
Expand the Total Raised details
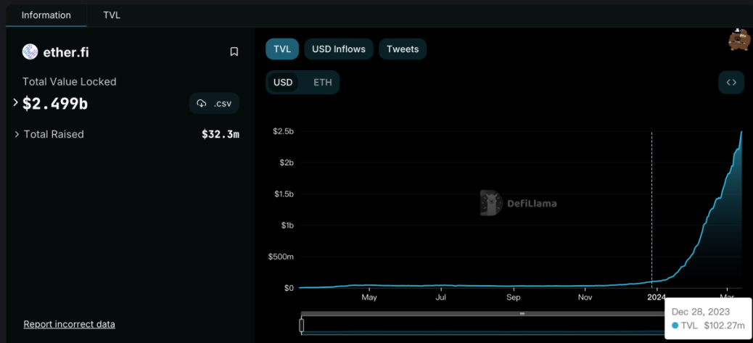pos(17,134)
